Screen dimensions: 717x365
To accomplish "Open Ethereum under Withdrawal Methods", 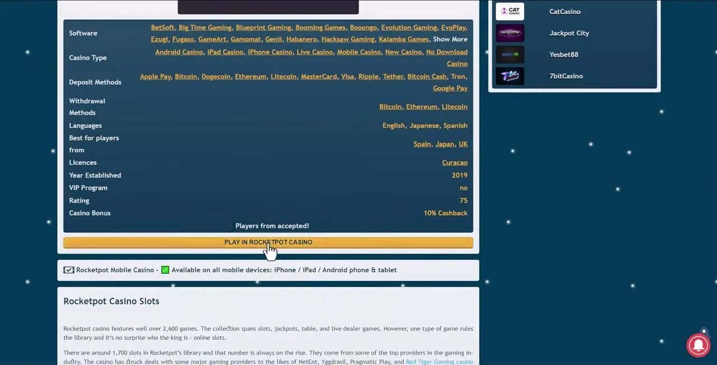I will (x=422, y=107).
